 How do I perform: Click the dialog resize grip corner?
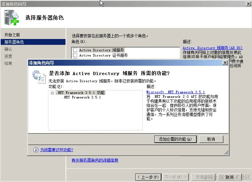point(226,152)
